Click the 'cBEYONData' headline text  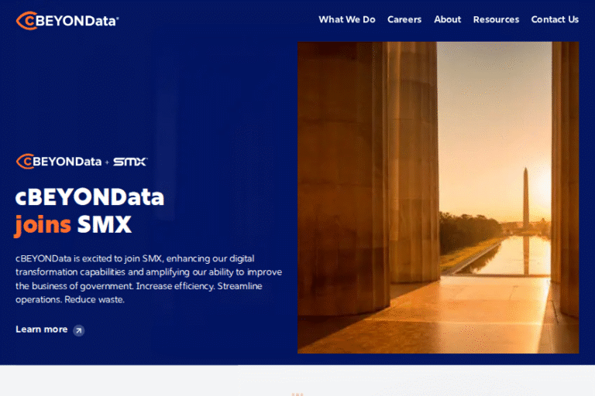pos(90,196)
